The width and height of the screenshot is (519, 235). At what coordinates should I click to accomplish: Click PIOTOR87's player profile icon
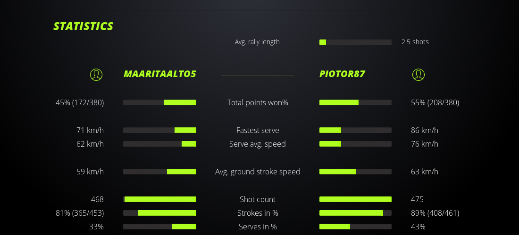coord(419,74)
